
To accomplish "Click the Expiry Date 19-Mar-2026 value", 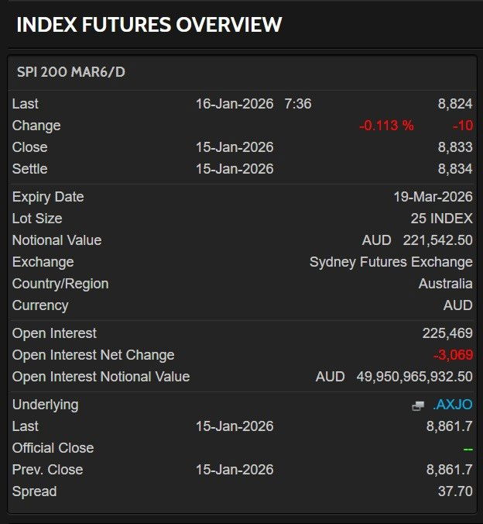I will click(433, 197).
